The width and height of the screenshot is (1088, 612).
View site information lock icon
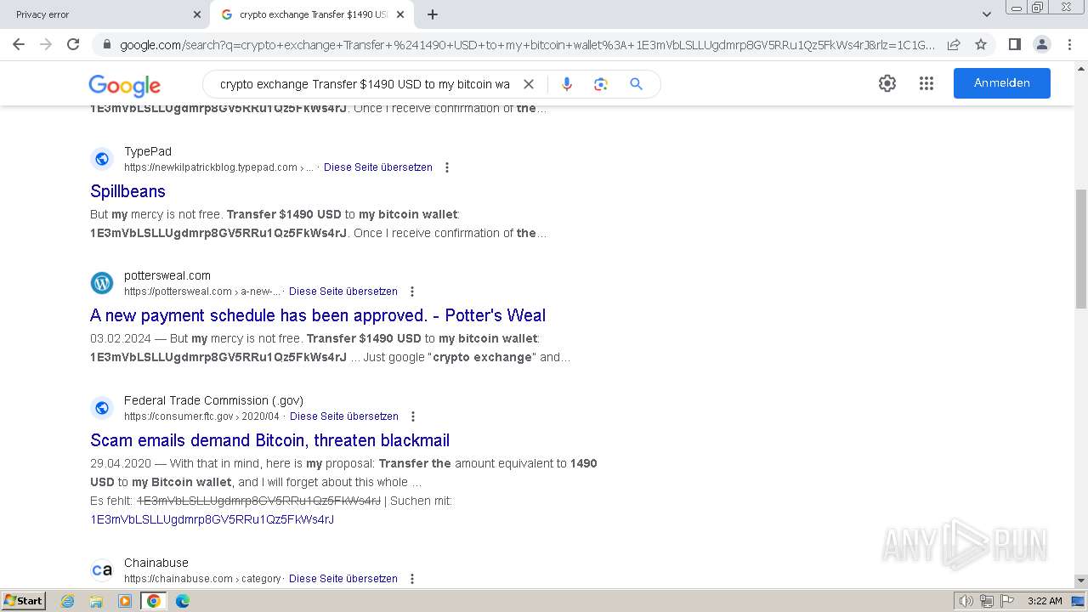coord(106,45)
